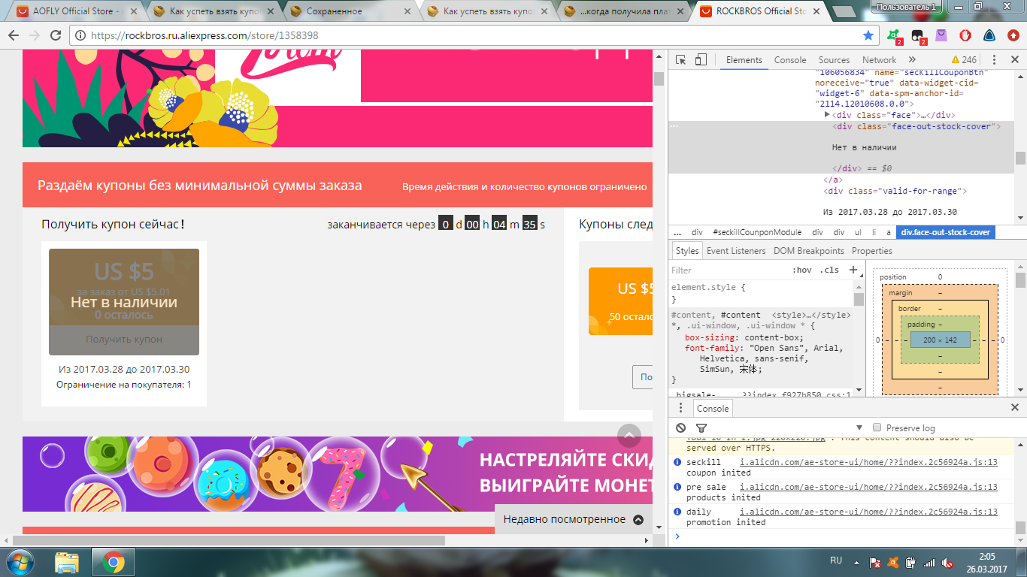This screenshot has width=1027, height=577.
Task: Click the НАСТРЕЛЯЙТЕ СКИДКИ promotional banner
Action: 338,474
